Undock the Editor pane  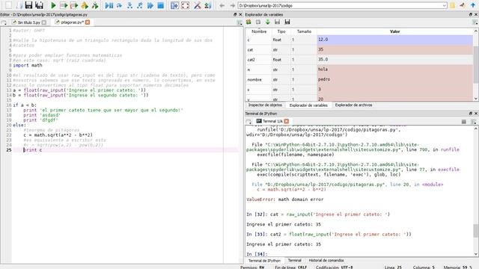(235, 14)
